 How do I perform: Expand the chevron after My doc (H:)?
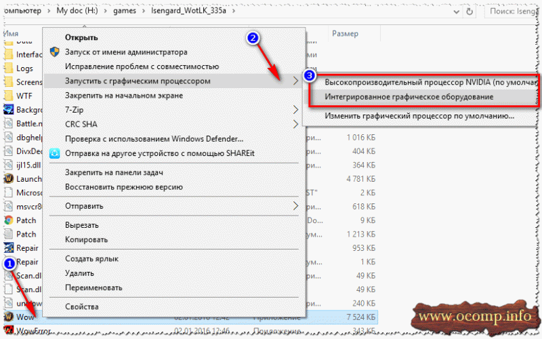coord(106,11)
